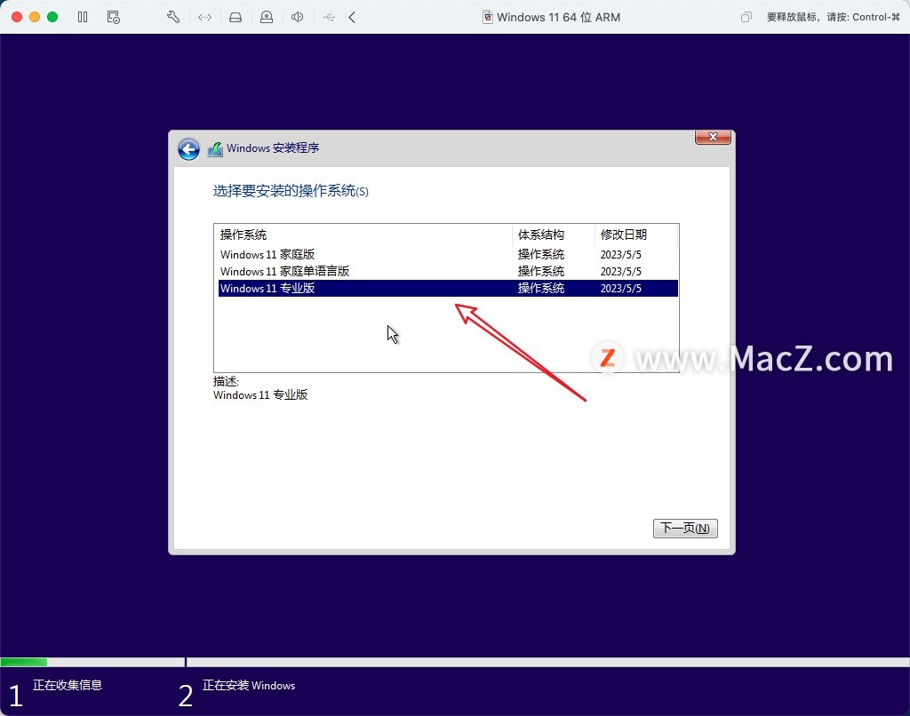Click the 修改日期 column header

[636, 235]
